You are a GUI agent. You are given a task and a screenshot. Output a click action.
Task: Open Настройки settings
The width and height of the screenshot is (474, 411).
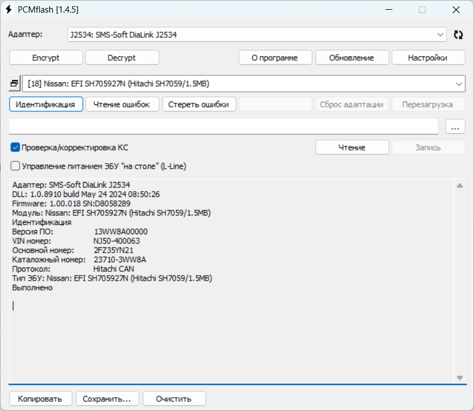pyautogui.click(x=428, y=57)
